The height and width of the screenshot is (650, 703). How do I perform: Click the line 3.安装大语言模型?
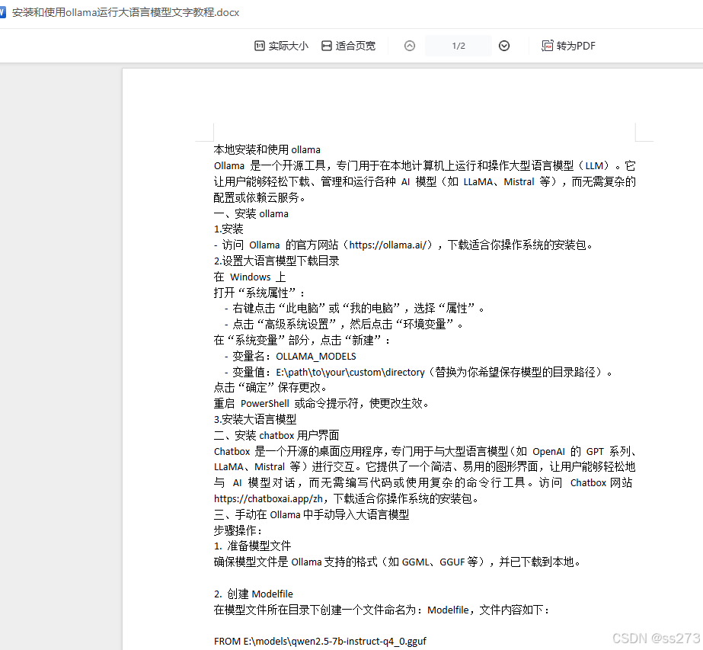[255, 419]
